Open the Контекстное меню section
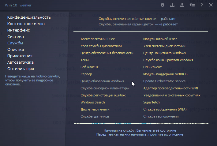The width and height of the screenshot is (217, 146). tap(26, 24)
